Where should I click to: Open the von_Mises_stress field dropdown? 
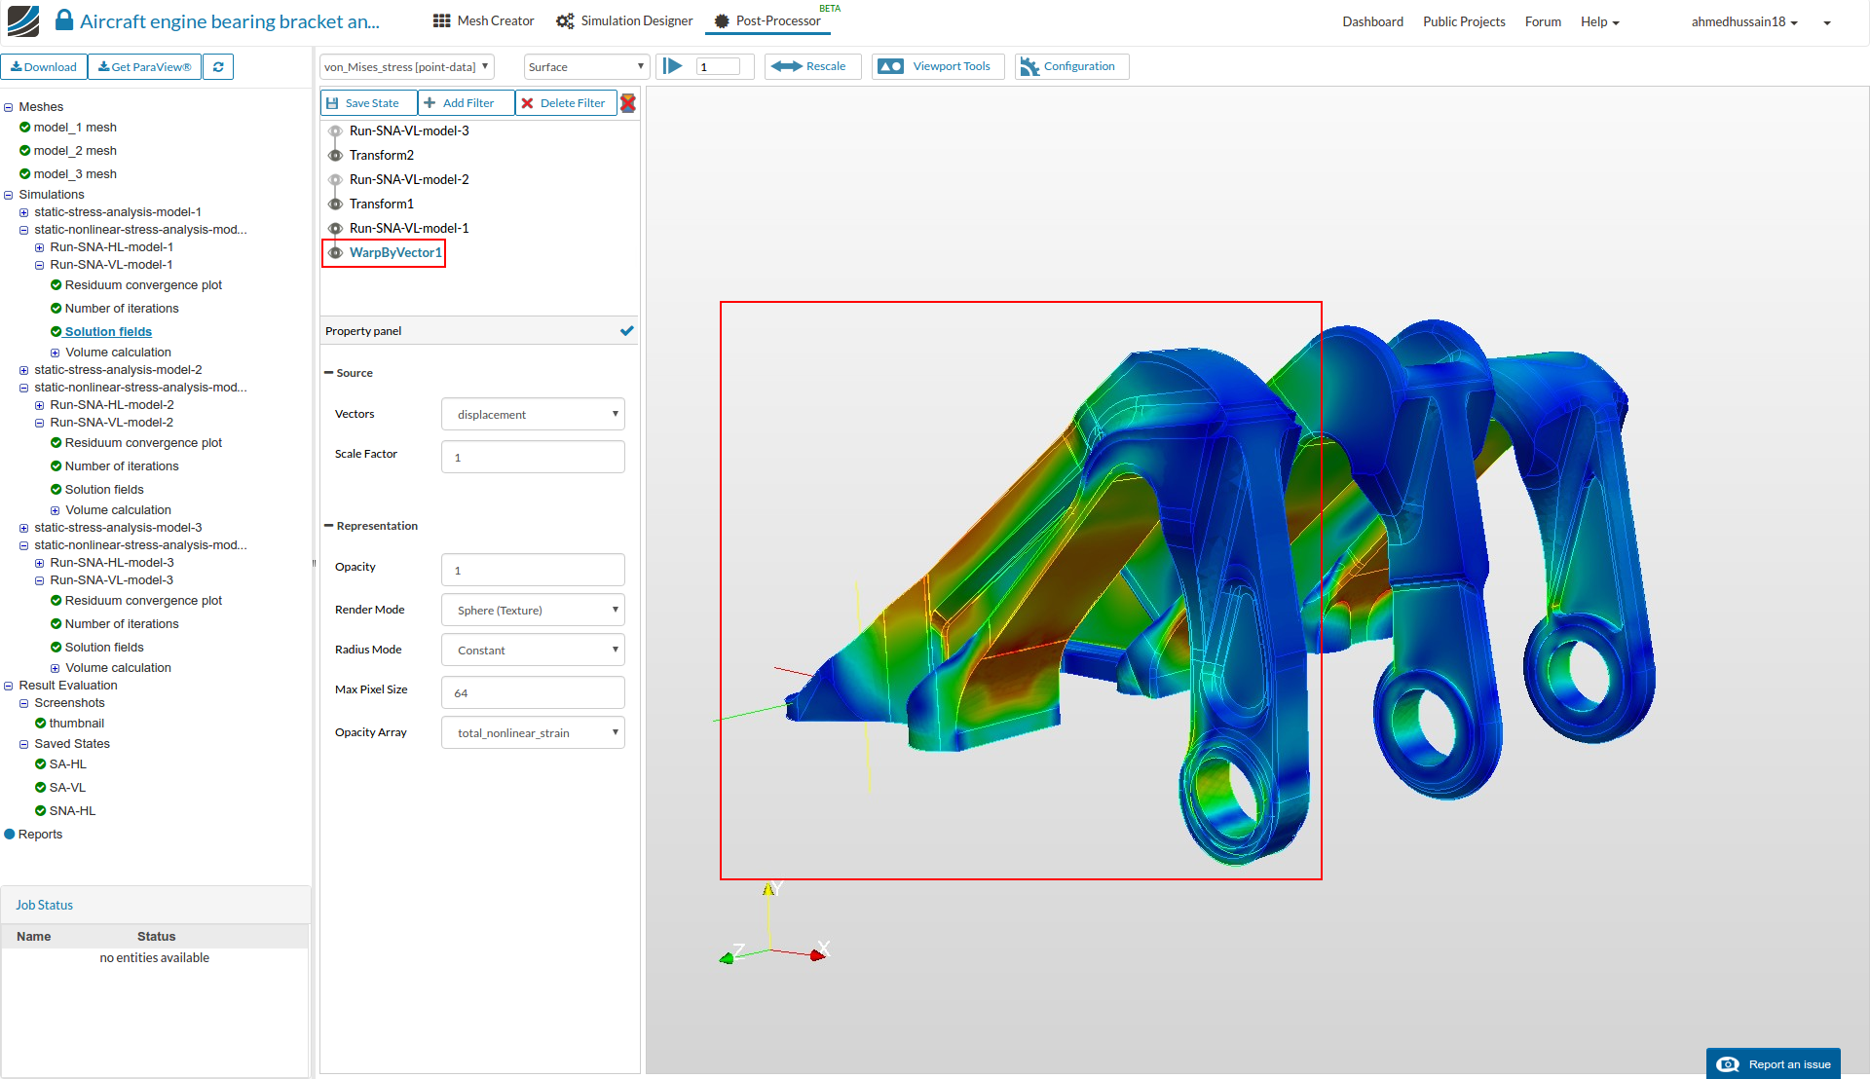406,67
